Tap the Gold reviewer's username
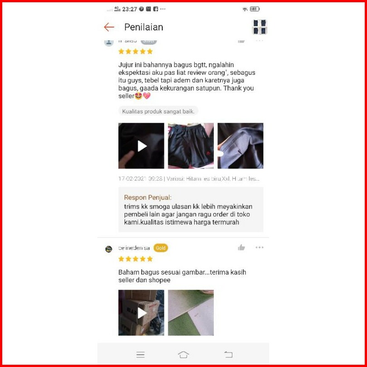Viewport: 367px width, 367px height. point(134,248)
